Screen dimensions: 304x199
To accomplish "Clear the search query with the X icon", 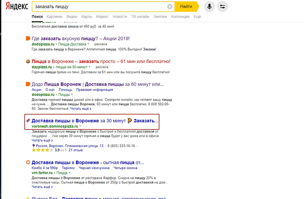I will [170, 6].
